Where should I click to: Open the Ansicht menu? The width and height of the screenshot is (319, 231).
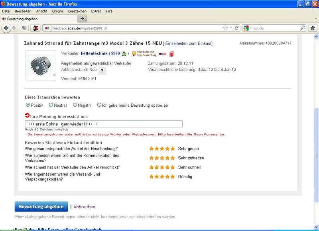pyautogui.click(x=41, y=12)
